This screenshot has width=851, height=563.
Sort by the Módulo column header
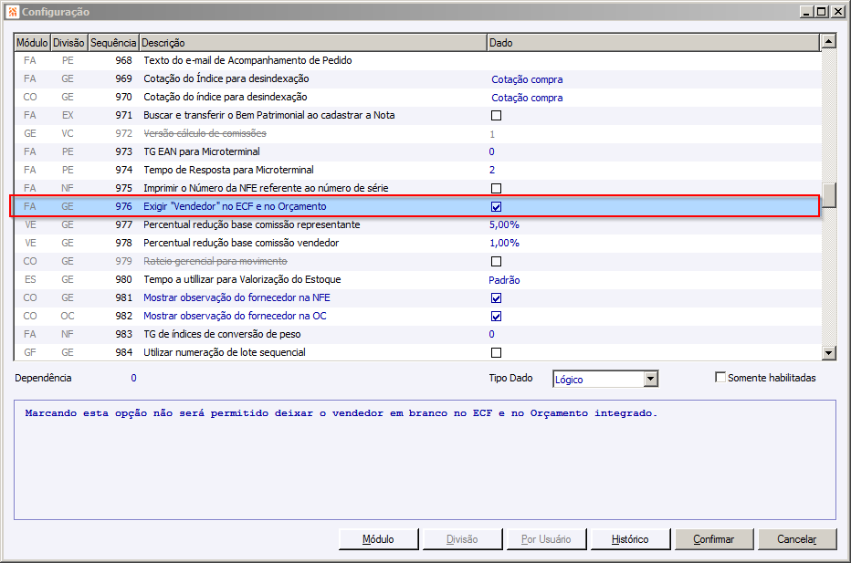click(x=32, y=42)
